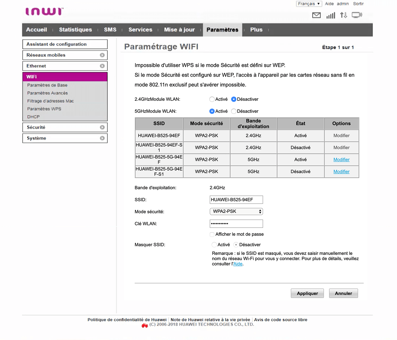
Task: Check Afficher le mot de passe
Action: click(212, 235)
